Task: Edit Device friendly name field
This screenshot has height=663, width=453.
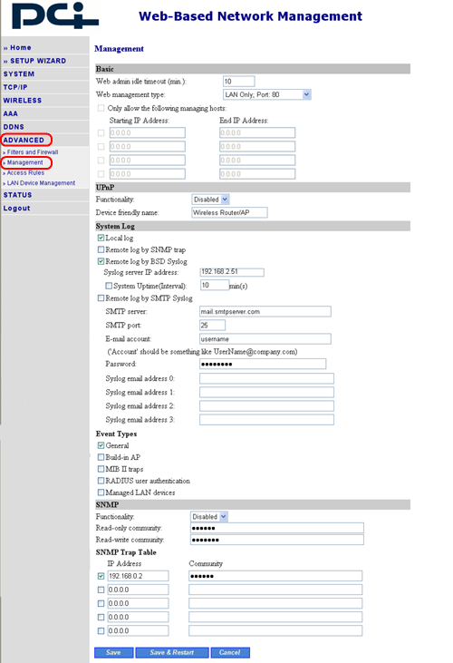Action: [229, 212]
